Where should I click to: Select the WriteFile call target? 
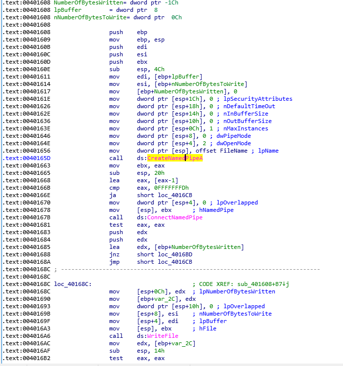(x=161, y=336)
